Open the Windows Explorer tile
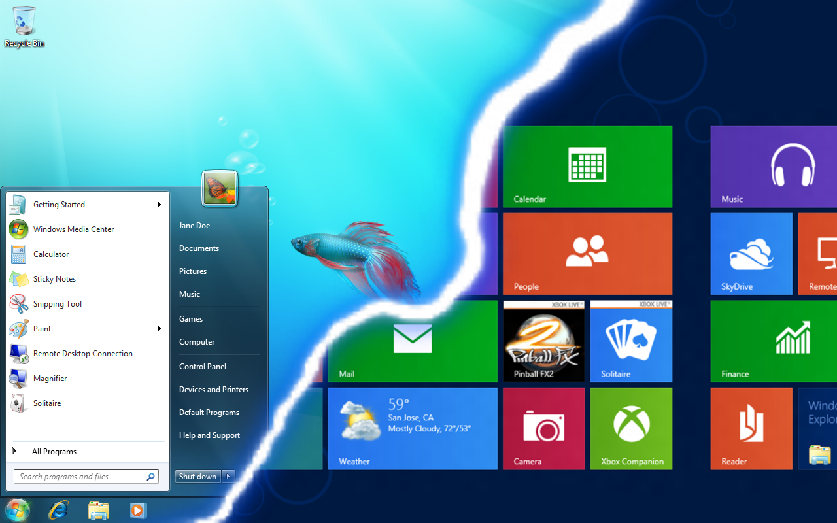Screen dimensions: 837x523 [817, 429]
